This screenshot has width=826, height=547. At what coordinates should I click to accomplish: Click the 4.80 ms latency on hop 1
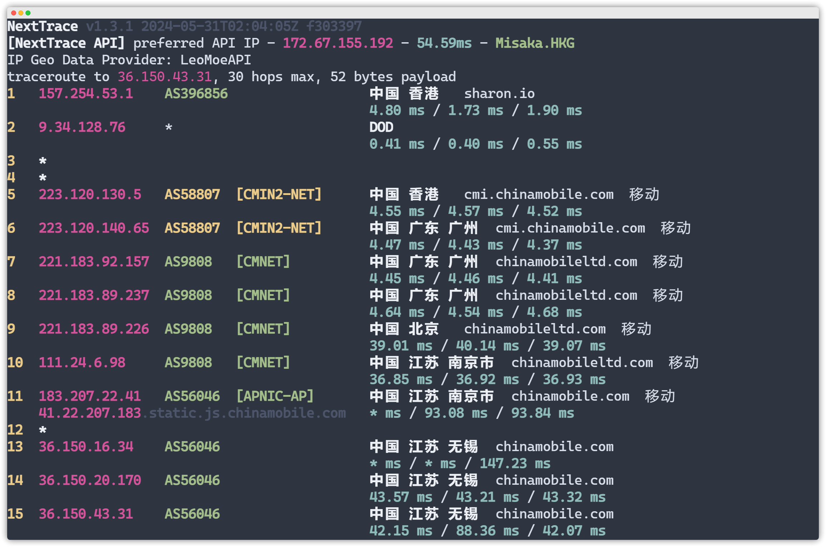(x=397, y=111)
